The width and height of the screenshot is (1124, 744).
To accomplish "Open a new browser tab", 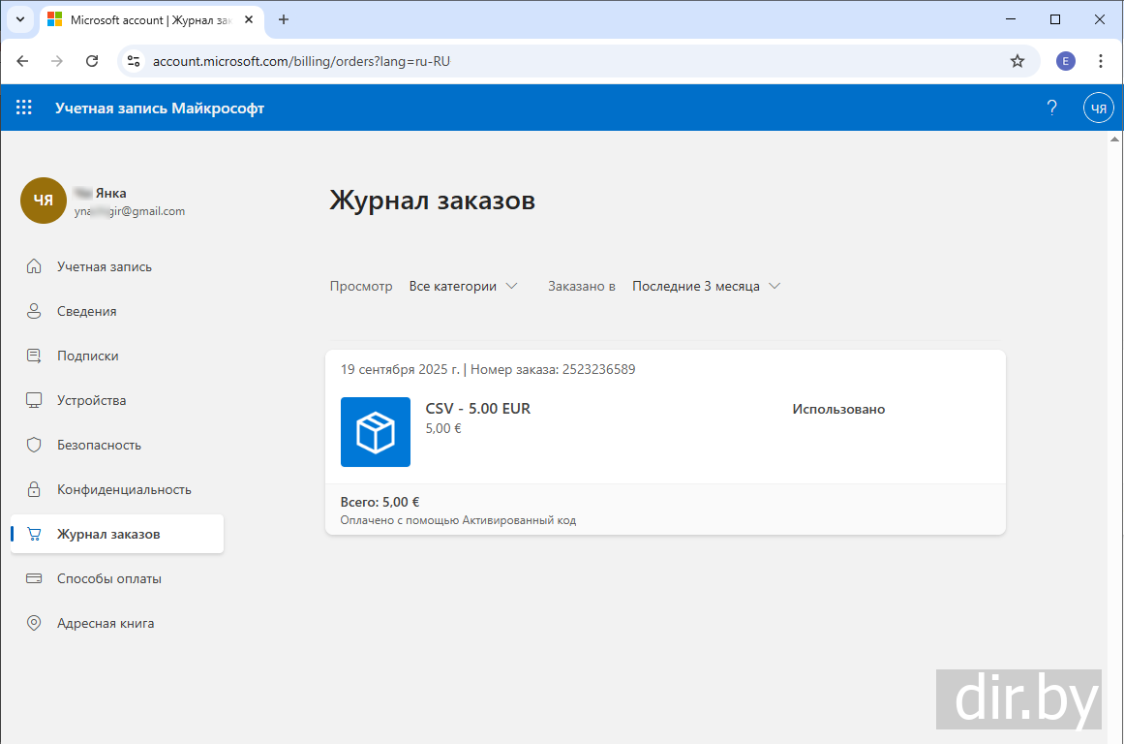I will point(284,19).
